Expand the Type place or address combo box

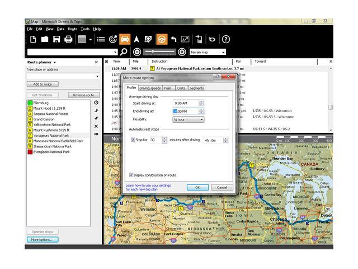coord(97,76)
